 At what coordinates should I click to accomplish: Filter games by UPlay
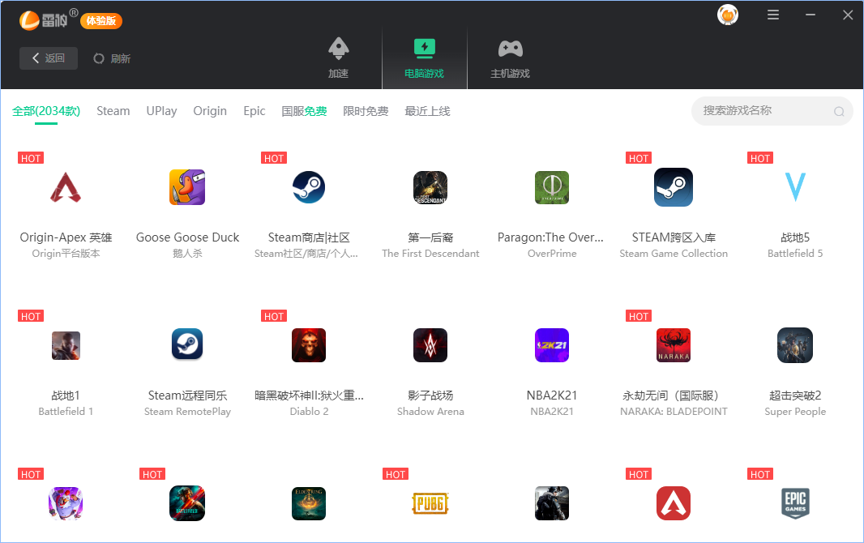pyautogui.click(x=161, y=111)
